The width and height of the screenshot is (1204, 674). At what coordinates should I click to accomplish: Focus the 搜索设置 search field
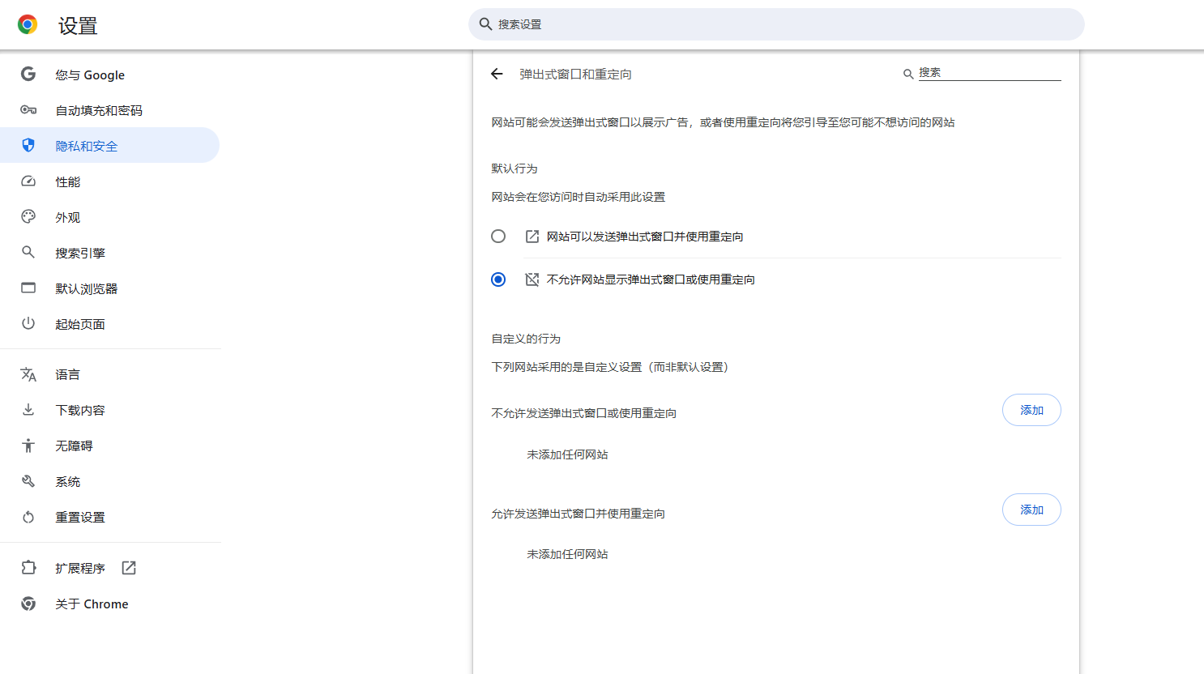776,24
